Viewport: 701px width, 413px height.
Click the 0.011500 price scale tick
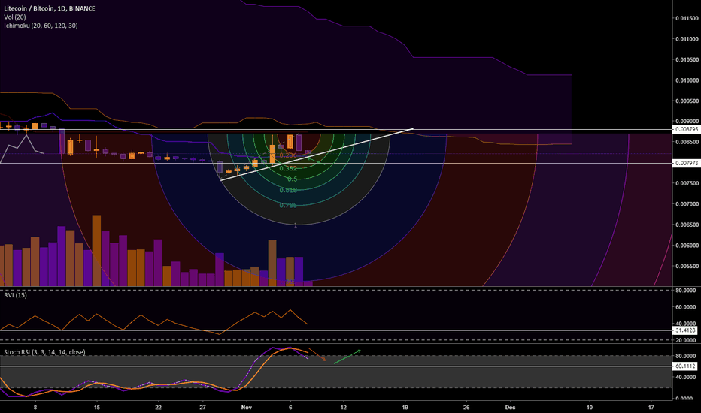click(x=687, y=18)
